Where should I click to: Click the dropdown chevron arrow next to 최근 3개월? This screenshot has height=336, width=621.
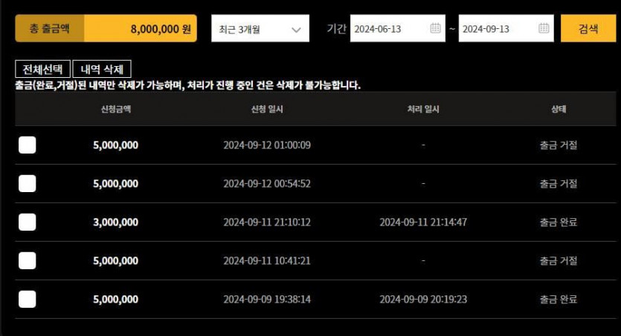(x=296, y=30)
